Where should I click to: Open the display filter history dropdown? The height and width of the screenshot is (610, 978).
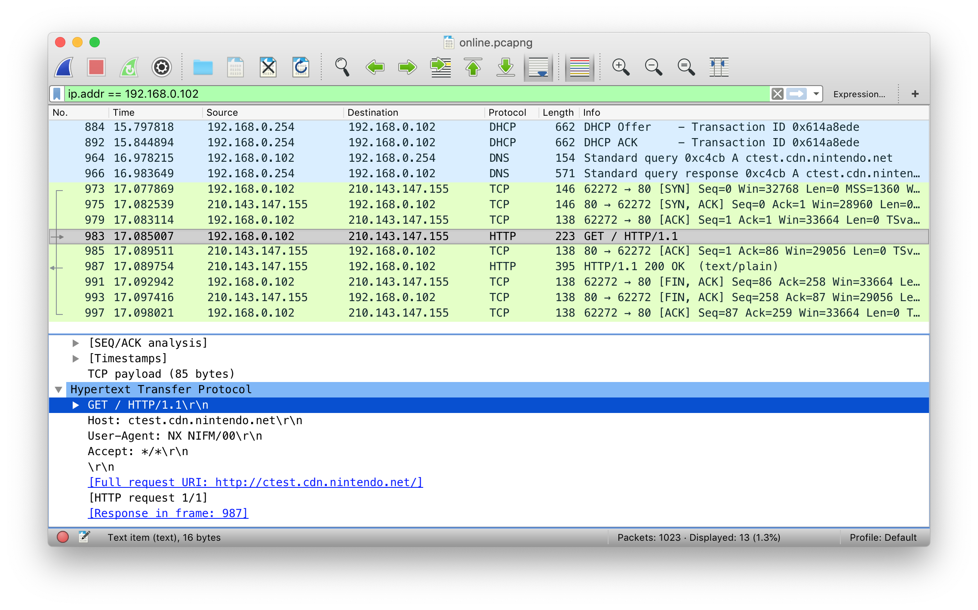(816, 94)
